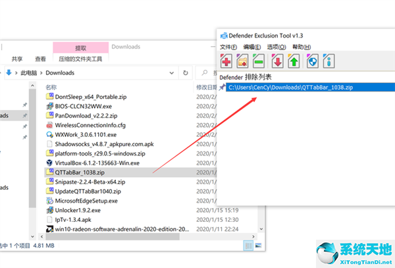Switch to details view in status bar

[248, 246]
